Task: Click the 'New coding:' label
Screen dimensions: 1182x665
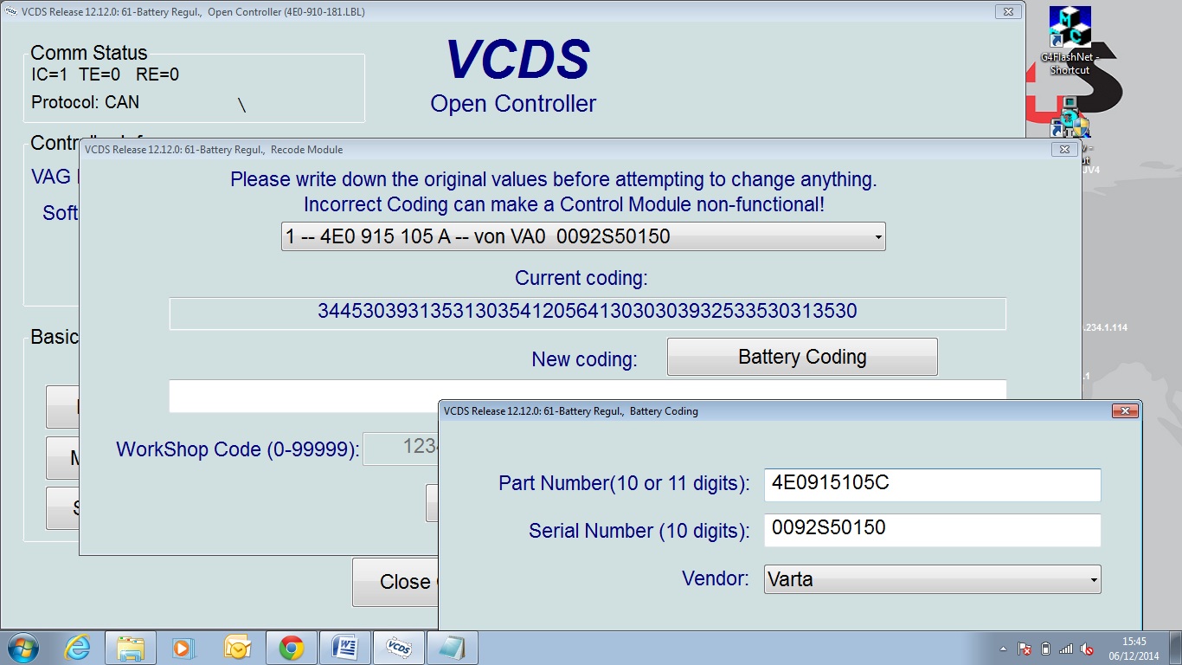Action: point(584,359)
